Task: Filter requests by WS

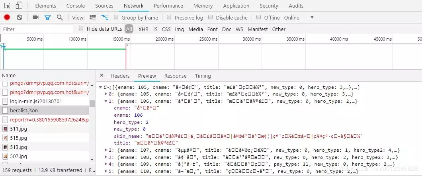Action: [x=240, y=29]
